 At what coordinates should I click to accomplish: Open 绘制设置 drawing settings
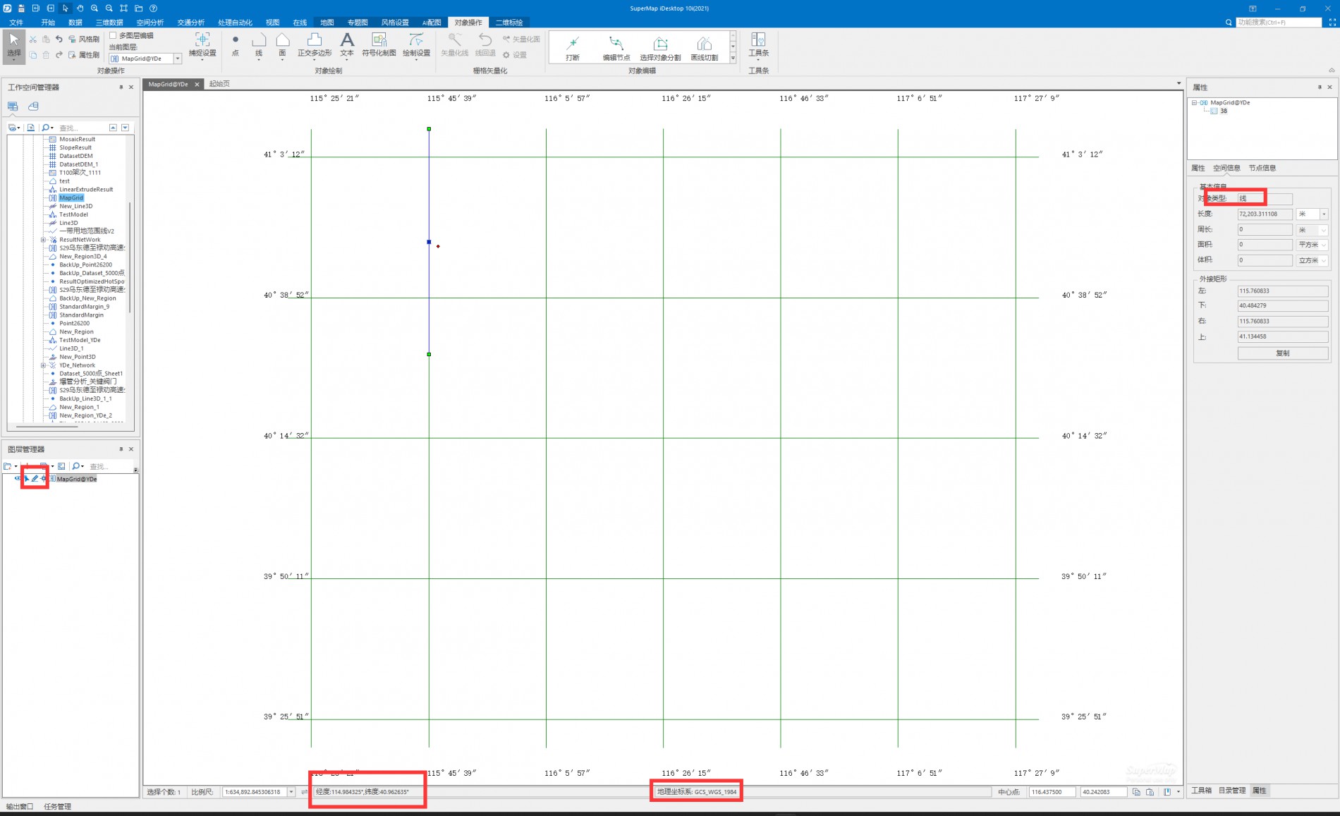pos(416,46)
